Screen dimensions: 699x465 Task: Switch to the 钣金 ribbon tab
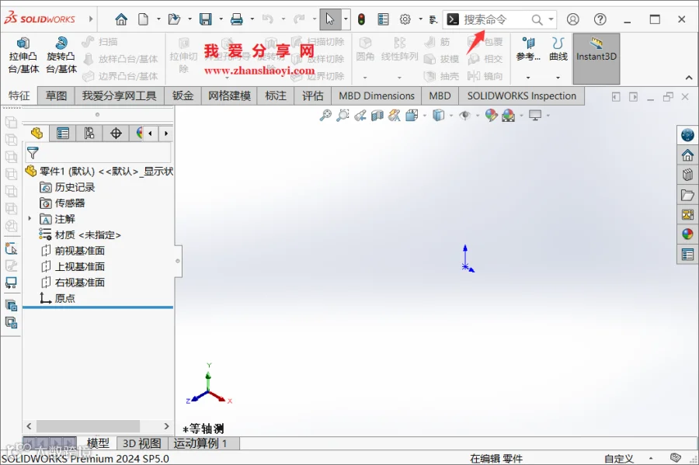[x=183, y=95]
